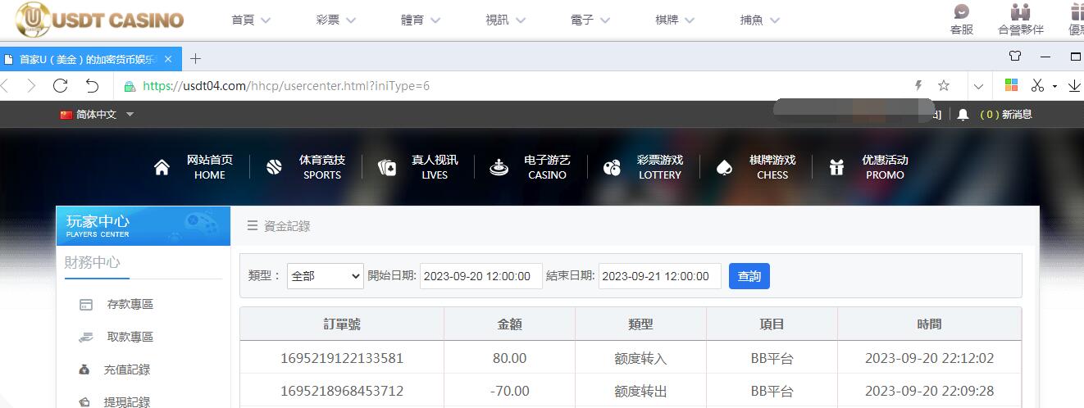Bookmark page with the star icon

[x=944, y=86]
